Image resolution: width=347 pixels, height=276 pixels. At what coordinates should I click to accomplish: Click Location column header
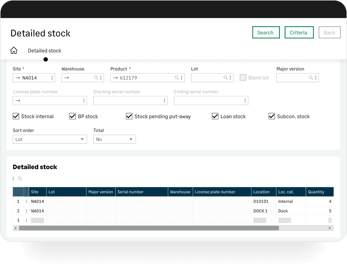[x=264, y=192]
